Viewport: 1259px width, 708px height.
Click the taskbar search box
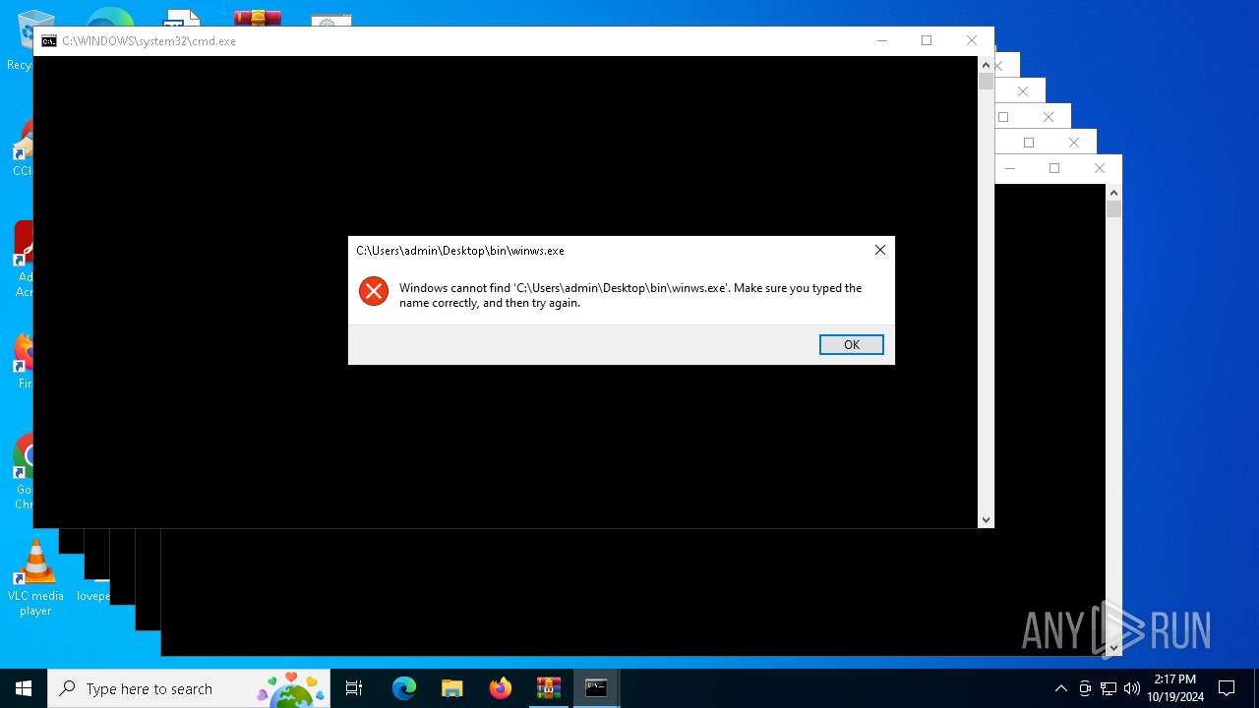tap(190, 688)
